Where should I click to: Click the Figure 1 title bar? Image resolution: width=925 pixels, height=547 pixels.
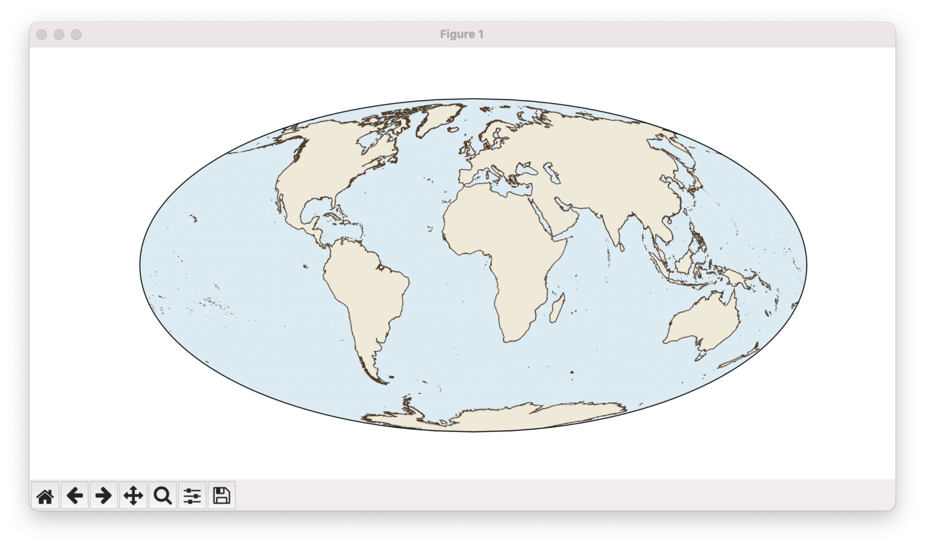462,34
